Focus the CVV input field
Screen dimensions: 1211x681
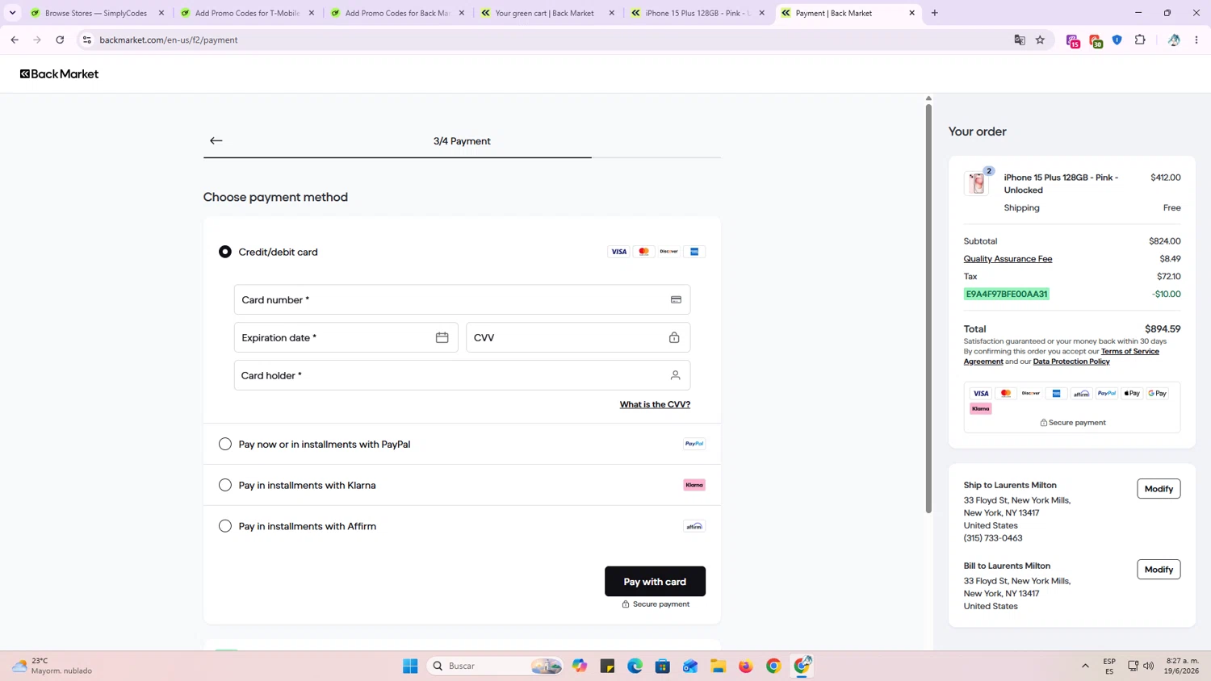click(578, 337)
